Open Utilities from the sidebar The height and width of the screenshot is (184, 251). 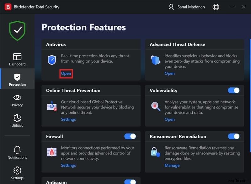click(17, 118)
